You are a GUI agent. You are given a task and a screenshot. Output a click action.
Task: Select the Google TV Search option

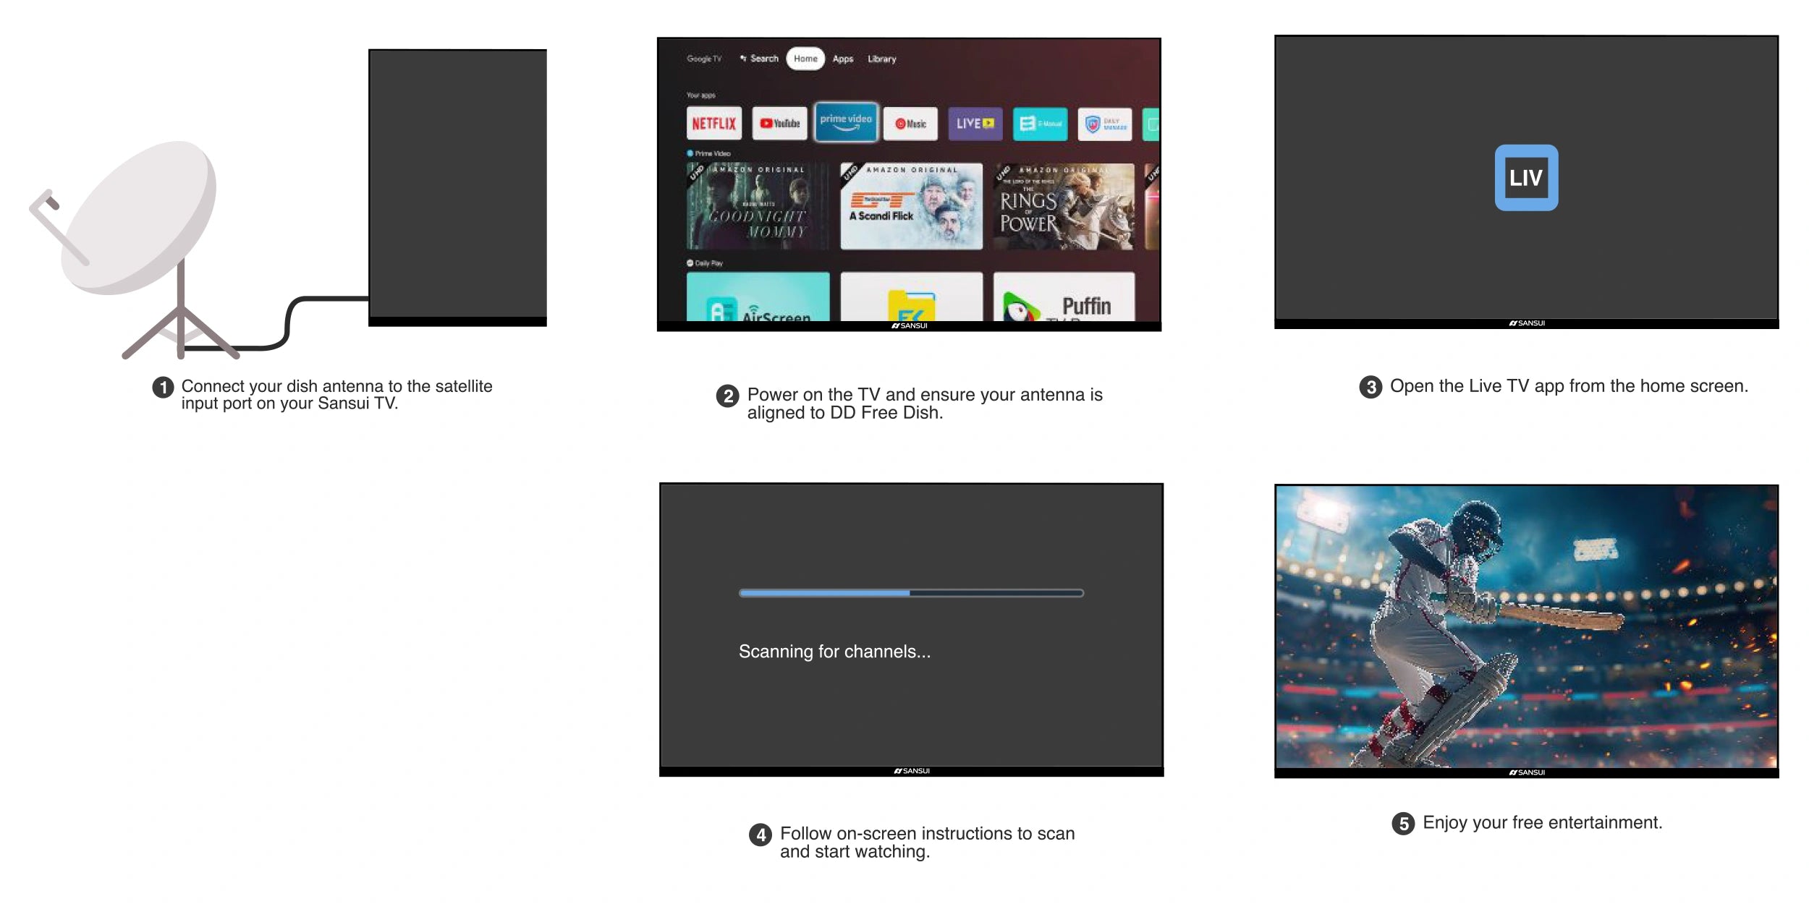coord(759,59)
